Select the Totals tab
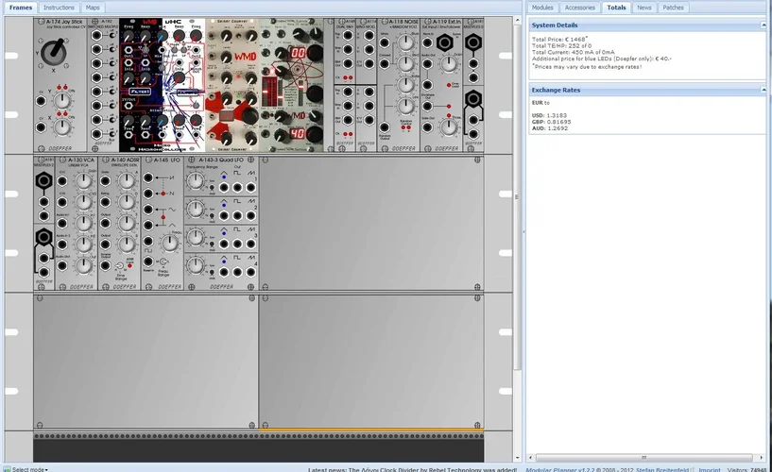The image size is (772, 472). coord(616,8)
